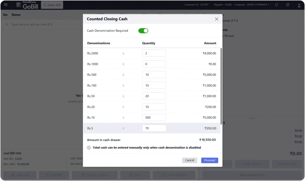Click the Clear Cart megaphone icon
Screen dimensions: 305x181
point(12,175)
